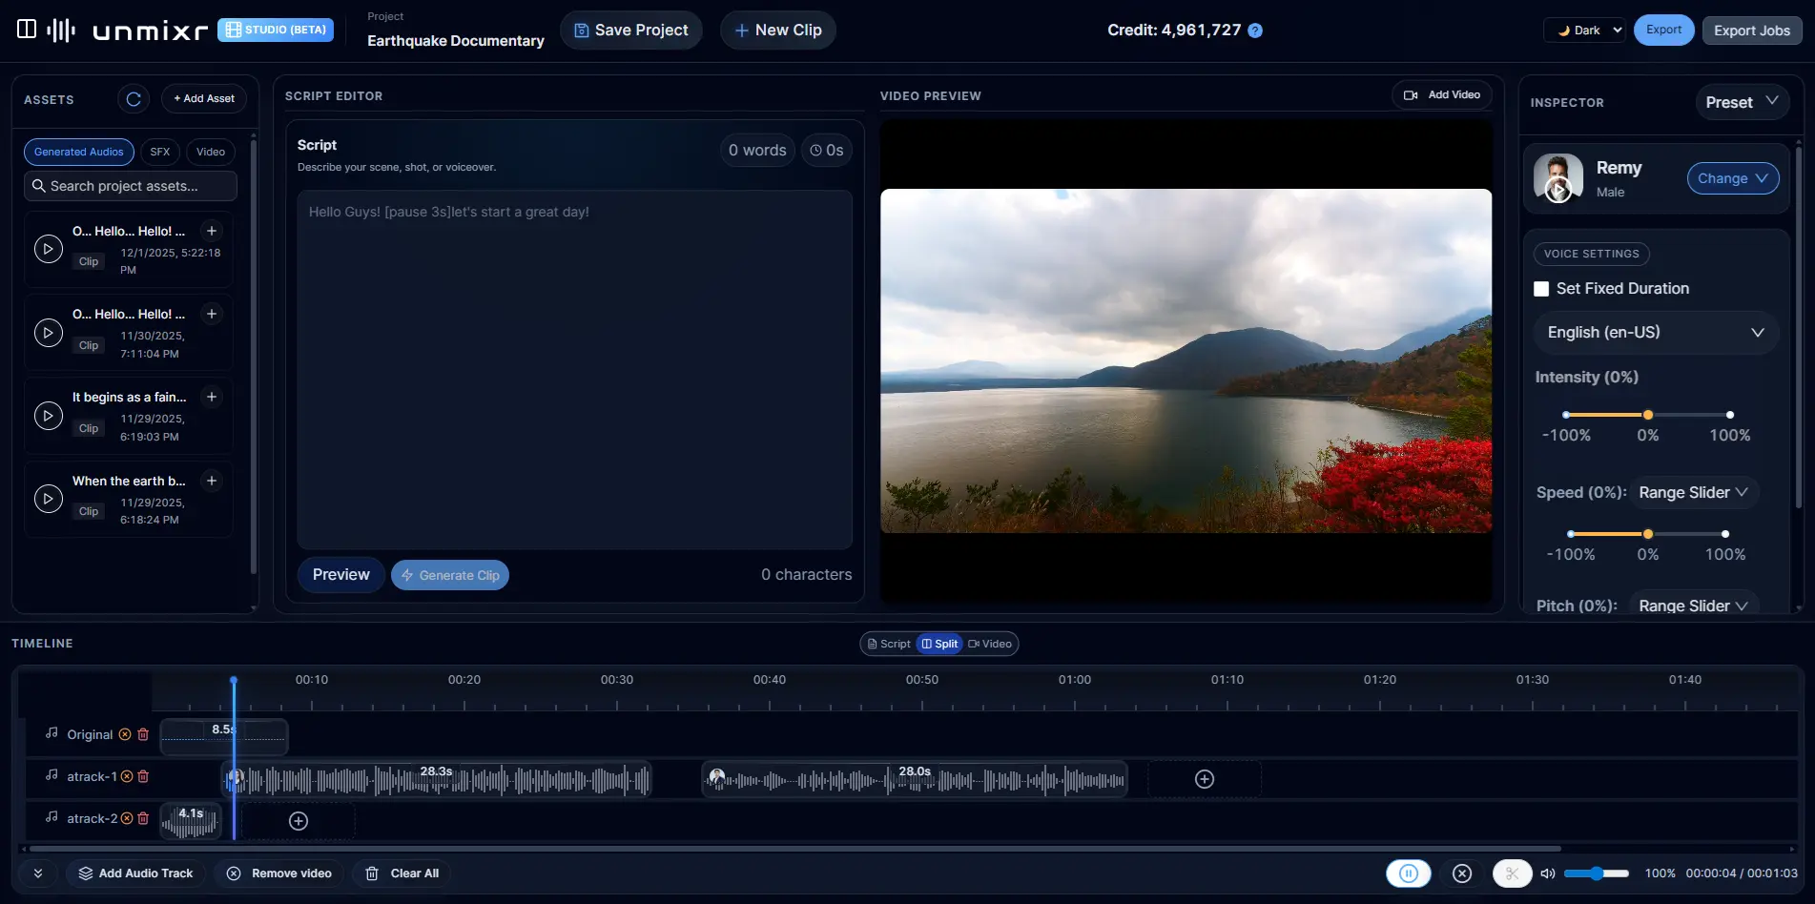
Task: Collapse the left sidebar panel
Action: coord(28,30)
